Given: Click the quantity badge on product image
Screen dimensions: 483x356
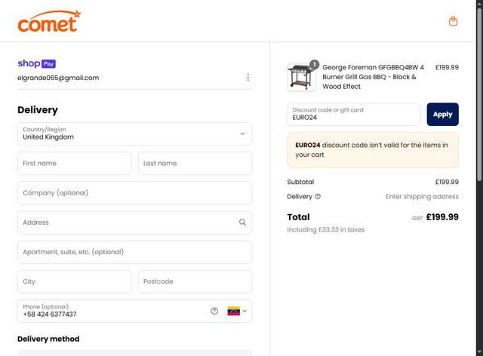Looking at the screenshot, I should point(314,64).
